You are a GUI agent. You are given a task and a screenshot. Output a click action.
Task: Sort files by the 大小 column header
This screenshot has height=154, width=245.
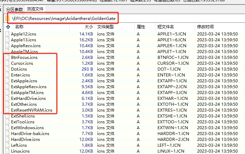(x=89, y=27)
